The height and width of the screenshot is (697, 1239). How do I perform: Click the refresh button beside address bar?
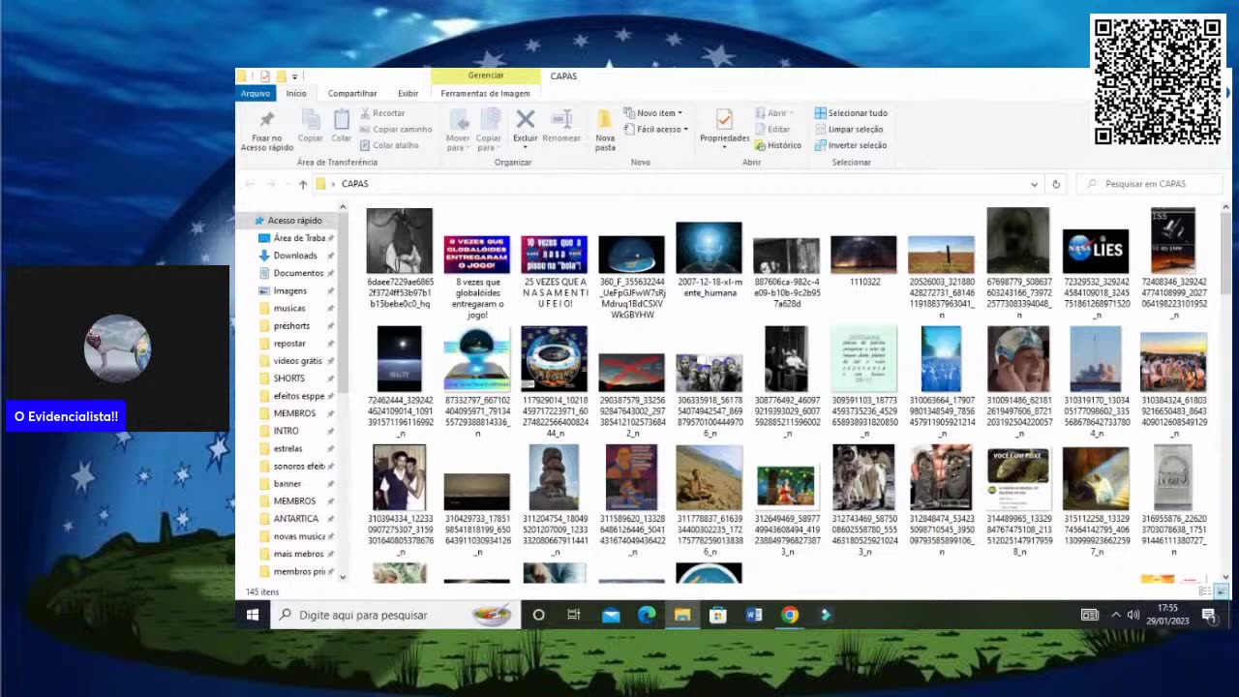point(1056,184)
